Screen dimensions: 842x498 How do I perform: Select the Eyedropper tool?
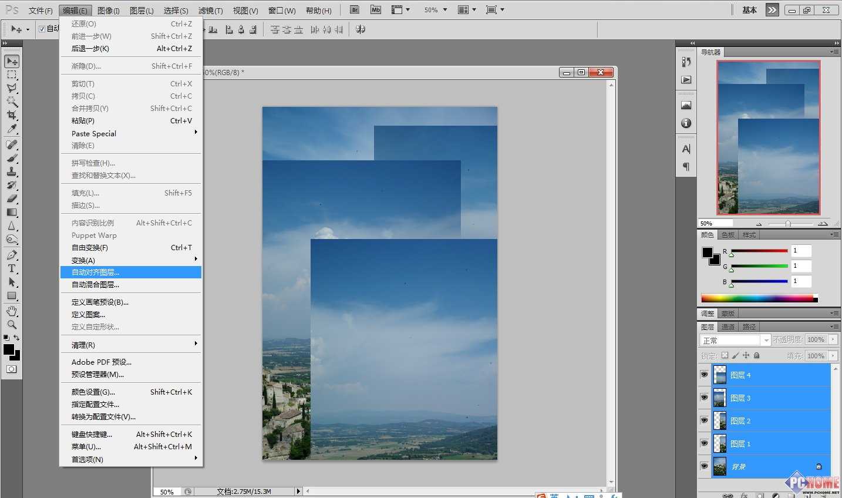12,129
